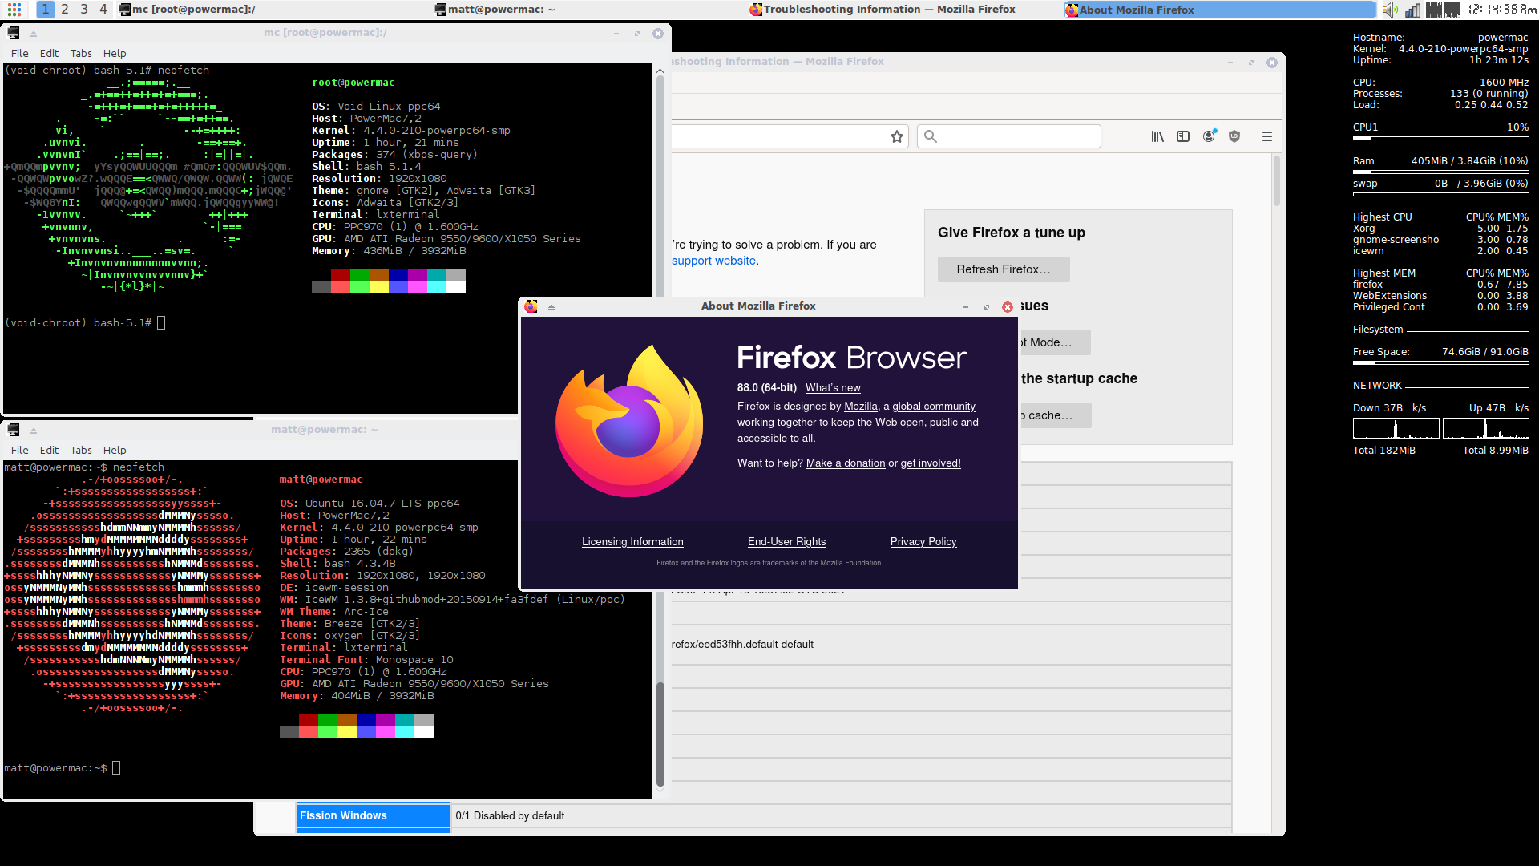Minimize the Troubleshooting Information Firefox window
The width and height of the screenshot is (1539, 866).
(x=1230, y=63)
